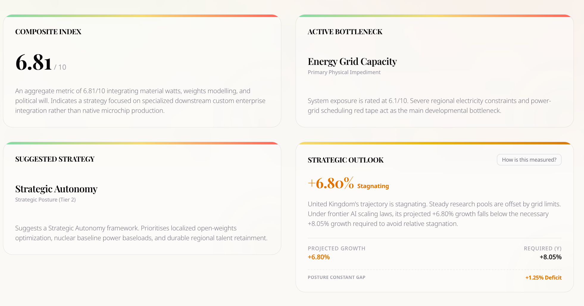Click the Strategic Autonomy title

point(56,189)
